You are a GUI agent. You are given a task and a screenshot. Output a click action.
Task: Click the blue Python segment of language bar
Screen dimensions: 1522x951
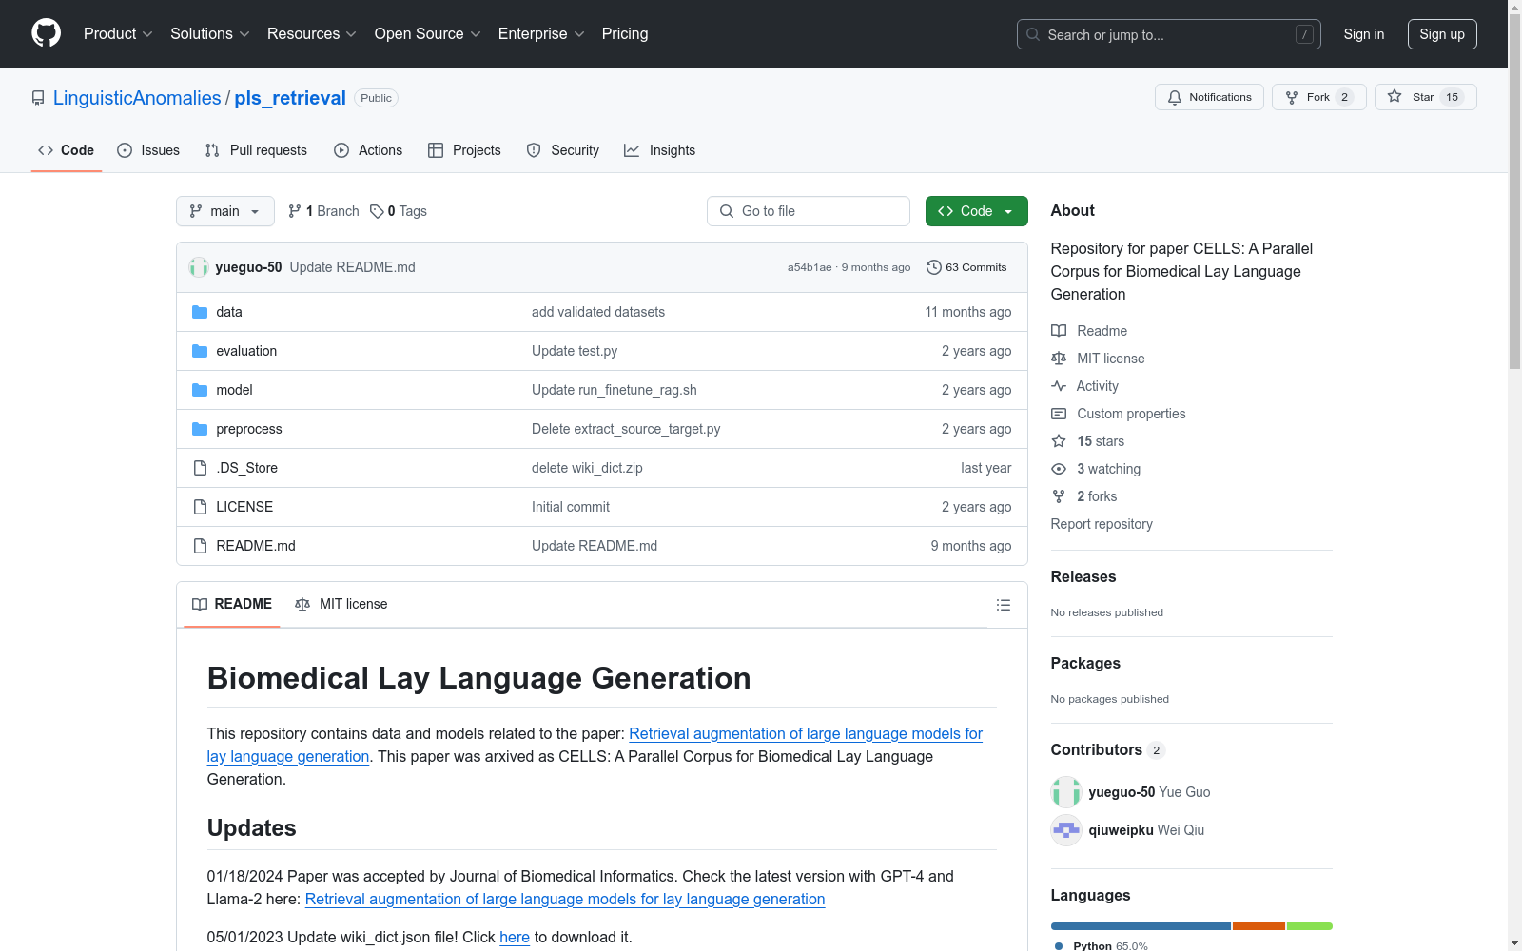[x=1141, y=926]
